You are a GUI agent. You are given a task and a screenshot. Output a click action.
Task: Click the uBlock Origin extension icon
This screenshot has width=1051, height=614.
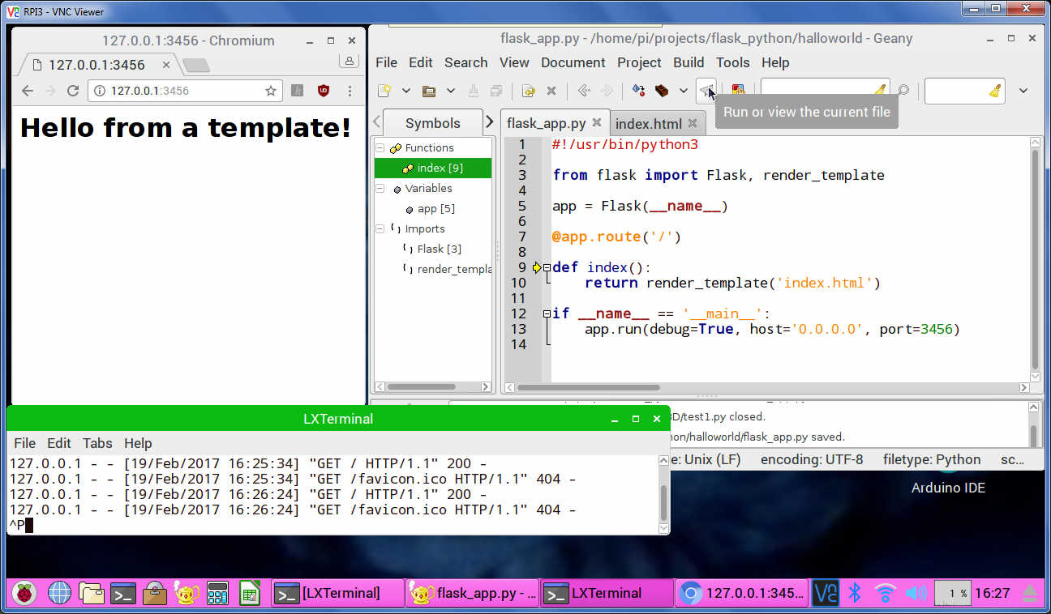click(x=324, y=91)
